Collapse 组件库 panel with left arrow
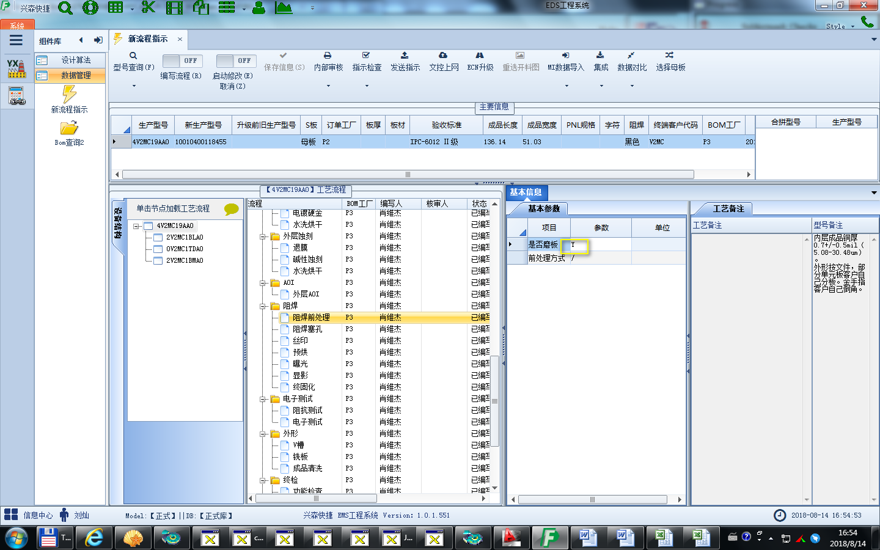 81,40
